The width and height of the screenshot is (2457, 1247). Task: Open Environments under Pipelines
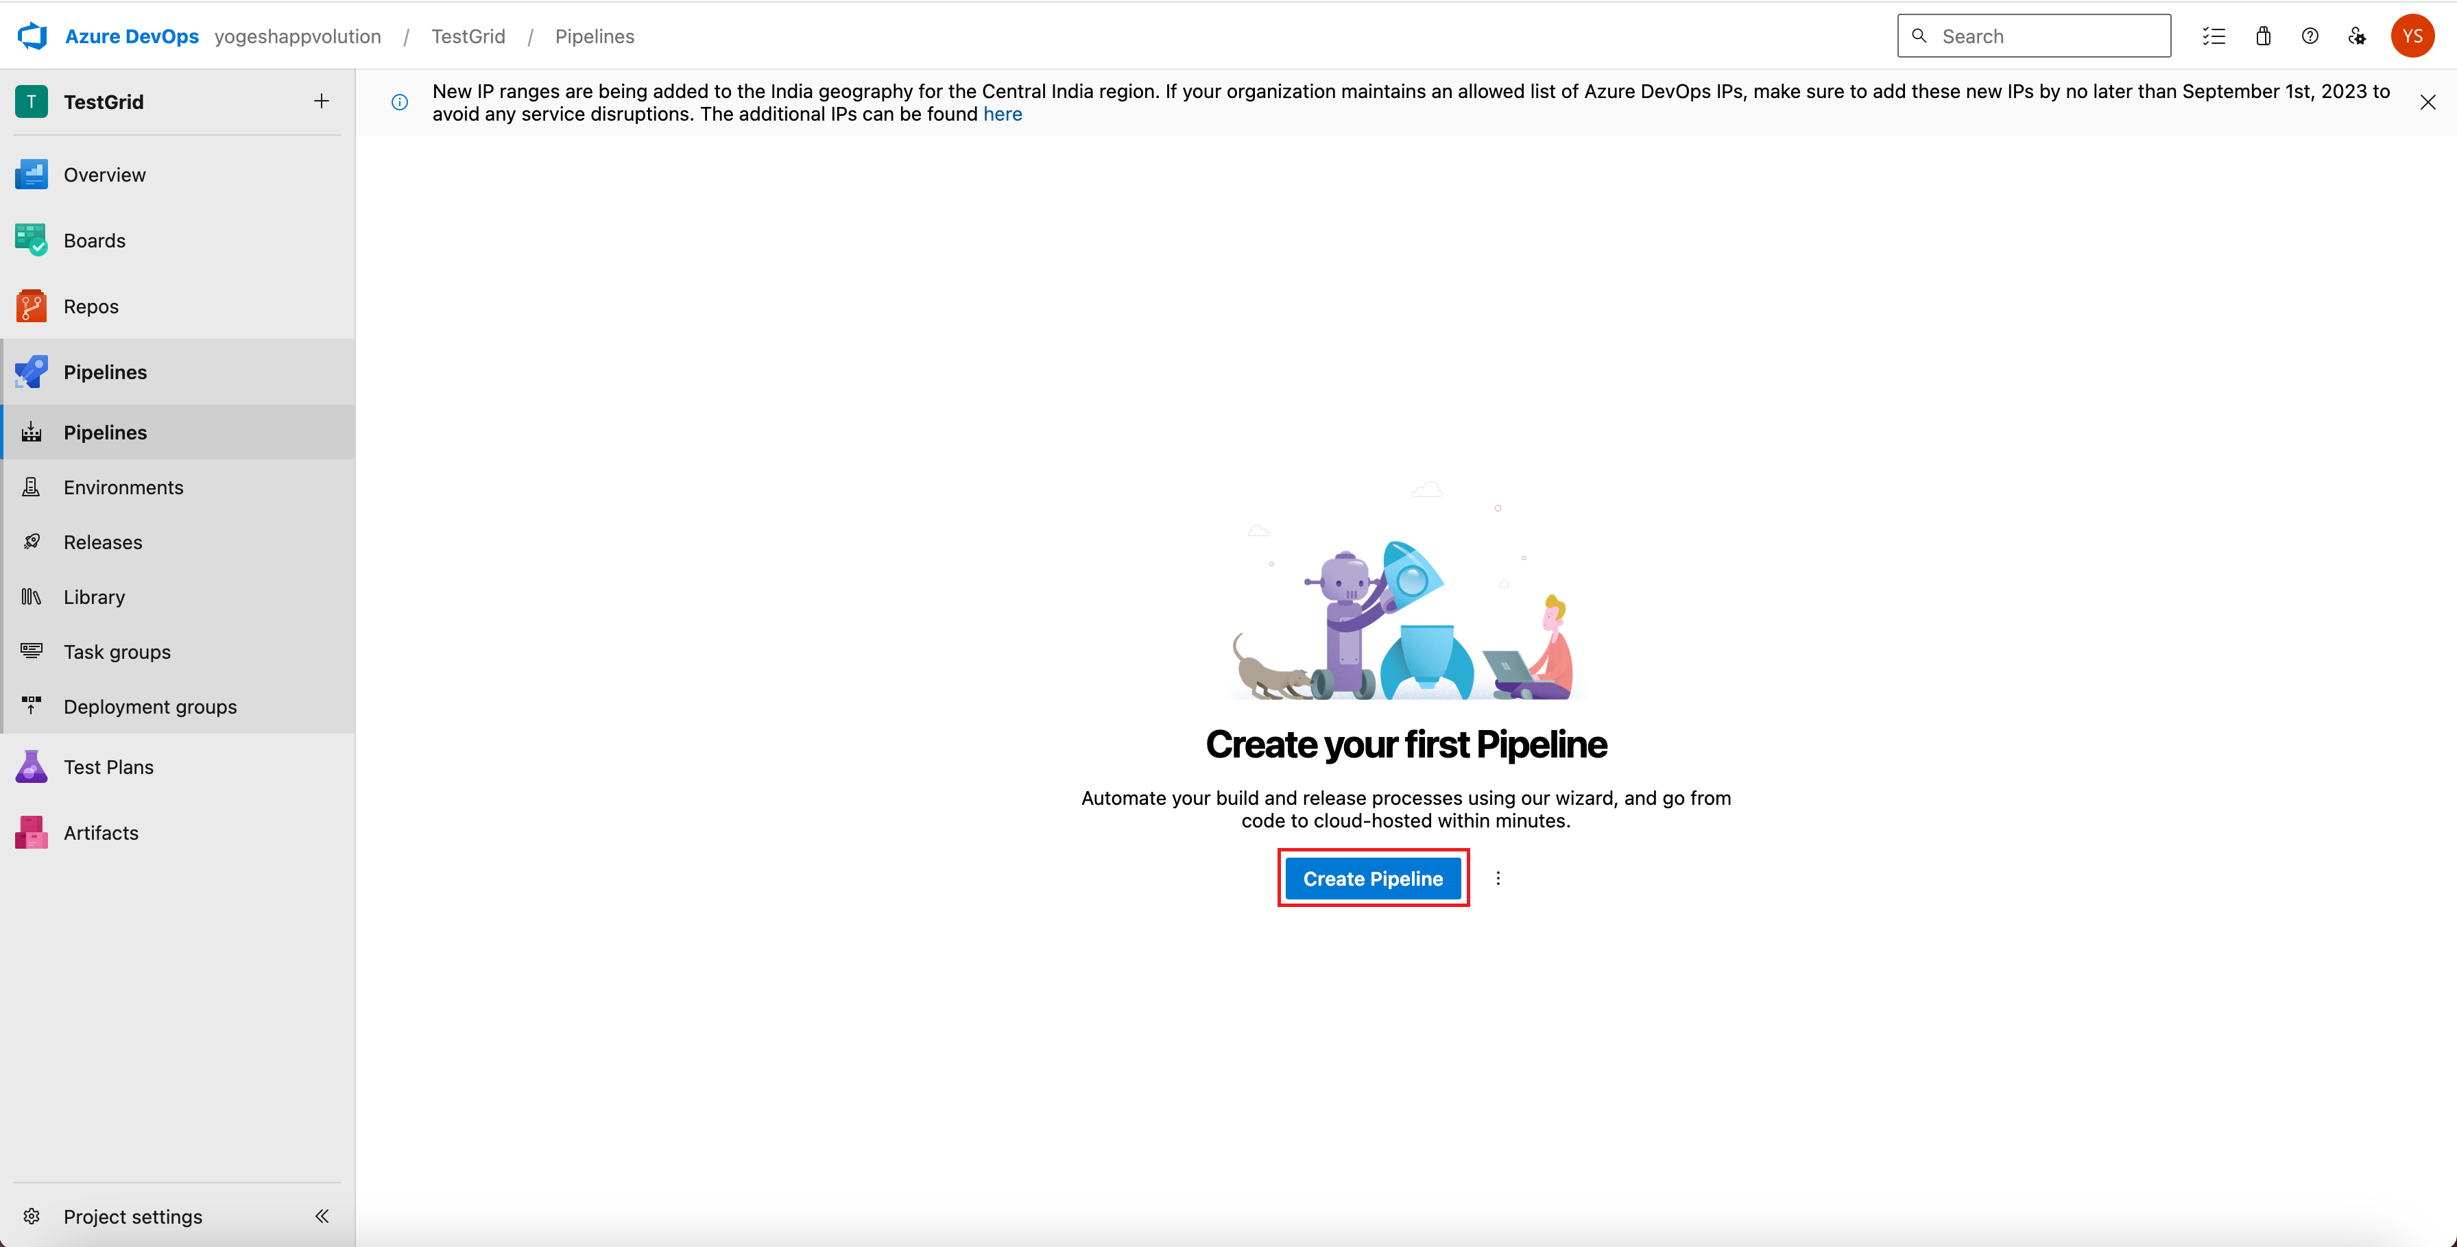coord(178,487)
